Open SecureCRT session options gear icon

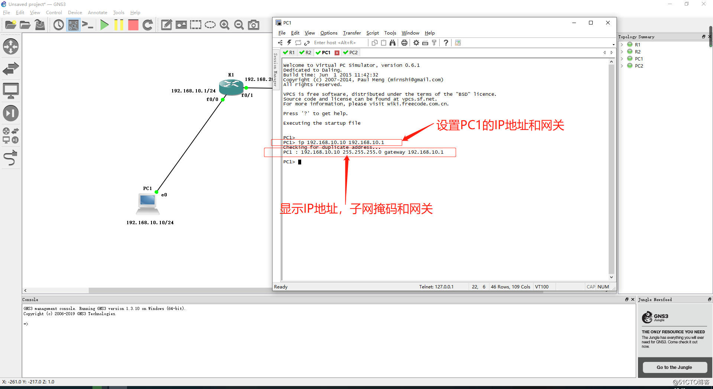point(416,43)
